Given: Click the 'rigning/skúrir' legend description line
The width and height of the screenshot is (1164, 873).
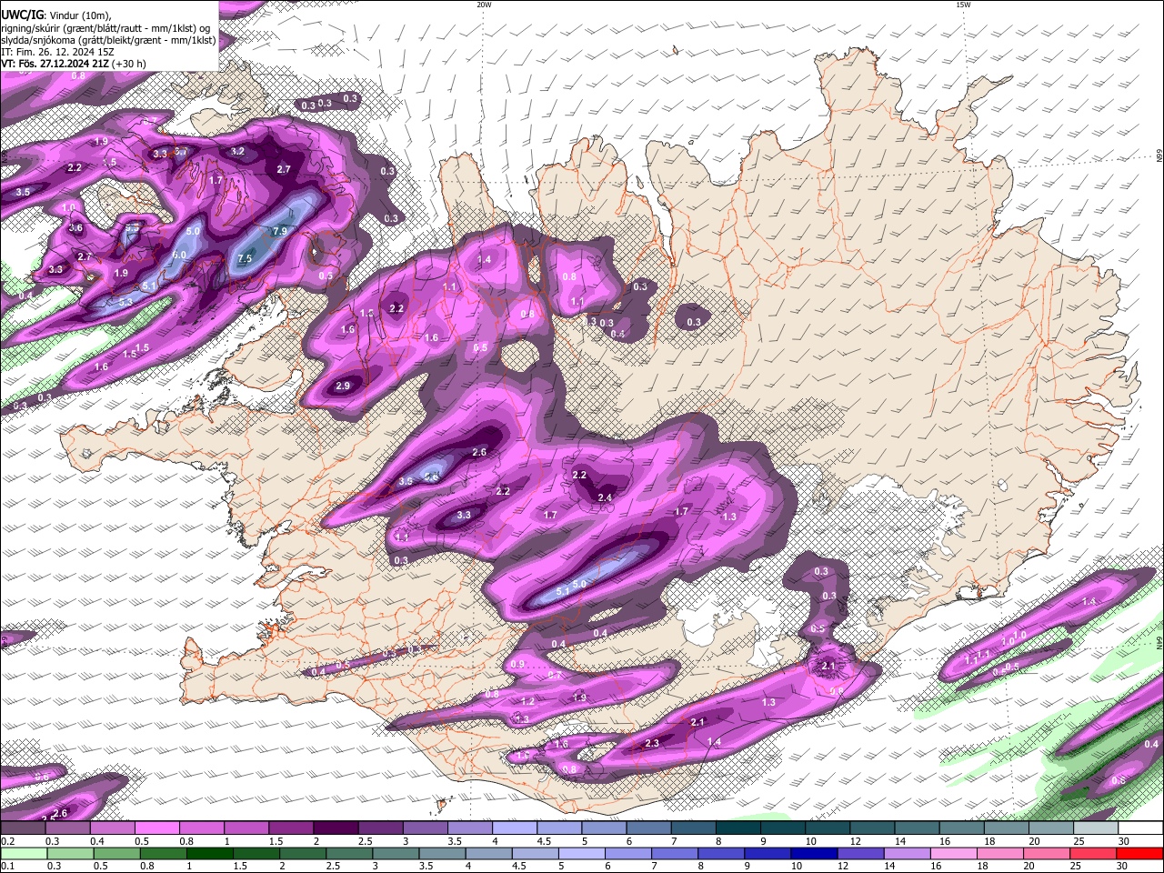Looking at the screenshot, I should tap(105, 27).
